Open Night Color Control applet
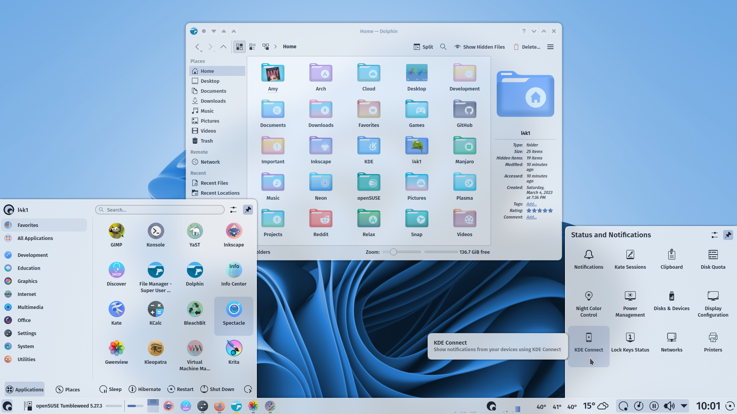The width and height of the screenshot is (737, 414). coord(588,304)
